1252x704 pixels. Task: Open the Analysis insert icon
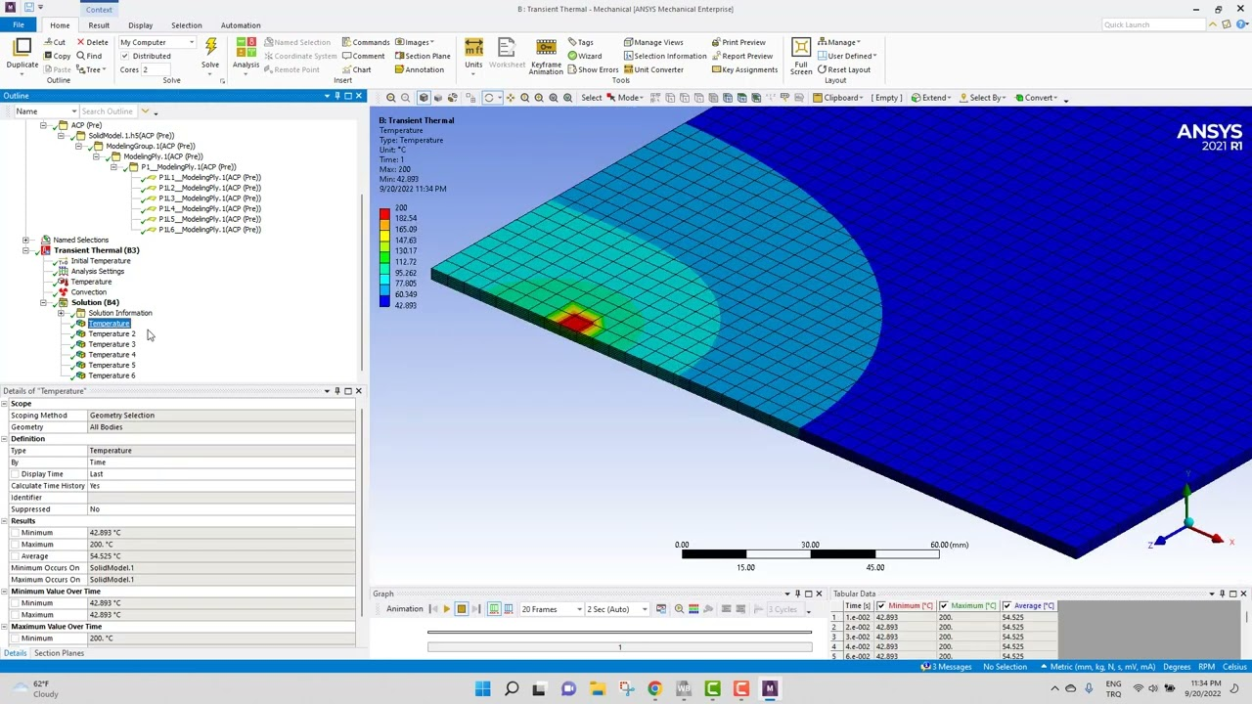pyautogui.click(x=246, y=48)
